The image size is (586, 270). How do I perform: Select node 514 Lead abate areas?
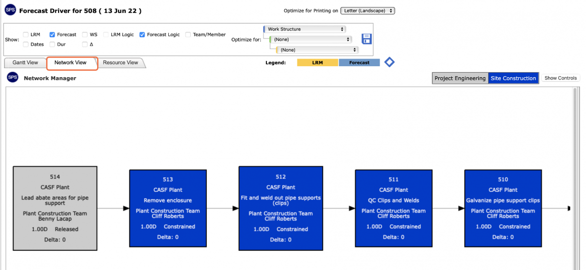[55, 208]
